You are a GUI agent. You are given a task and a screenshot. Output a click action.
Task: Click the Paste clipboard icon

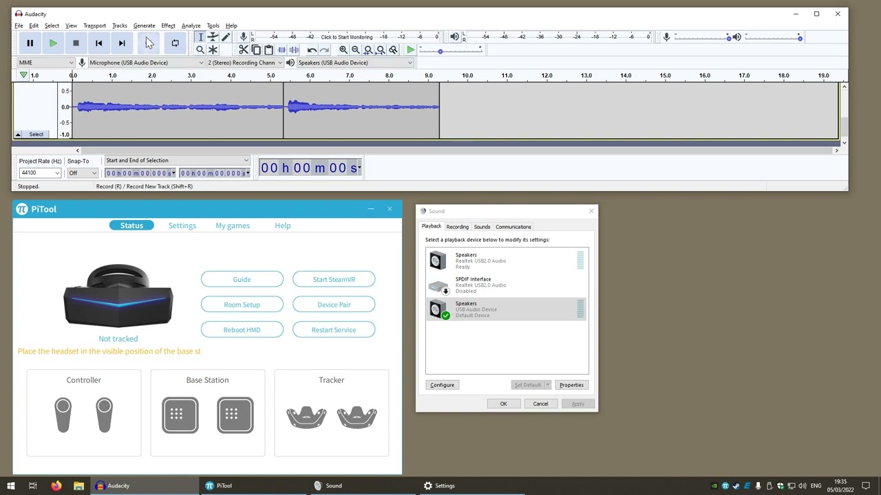[x=268, y=49]
